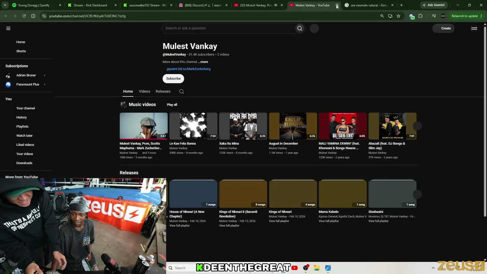Click the voice search microphone button
The height and width of the screenshot is (274, 487).
click(x=314, y=28)
